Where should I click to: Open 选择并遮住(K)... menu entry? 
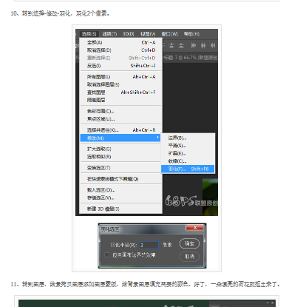(x=121, y=130)
